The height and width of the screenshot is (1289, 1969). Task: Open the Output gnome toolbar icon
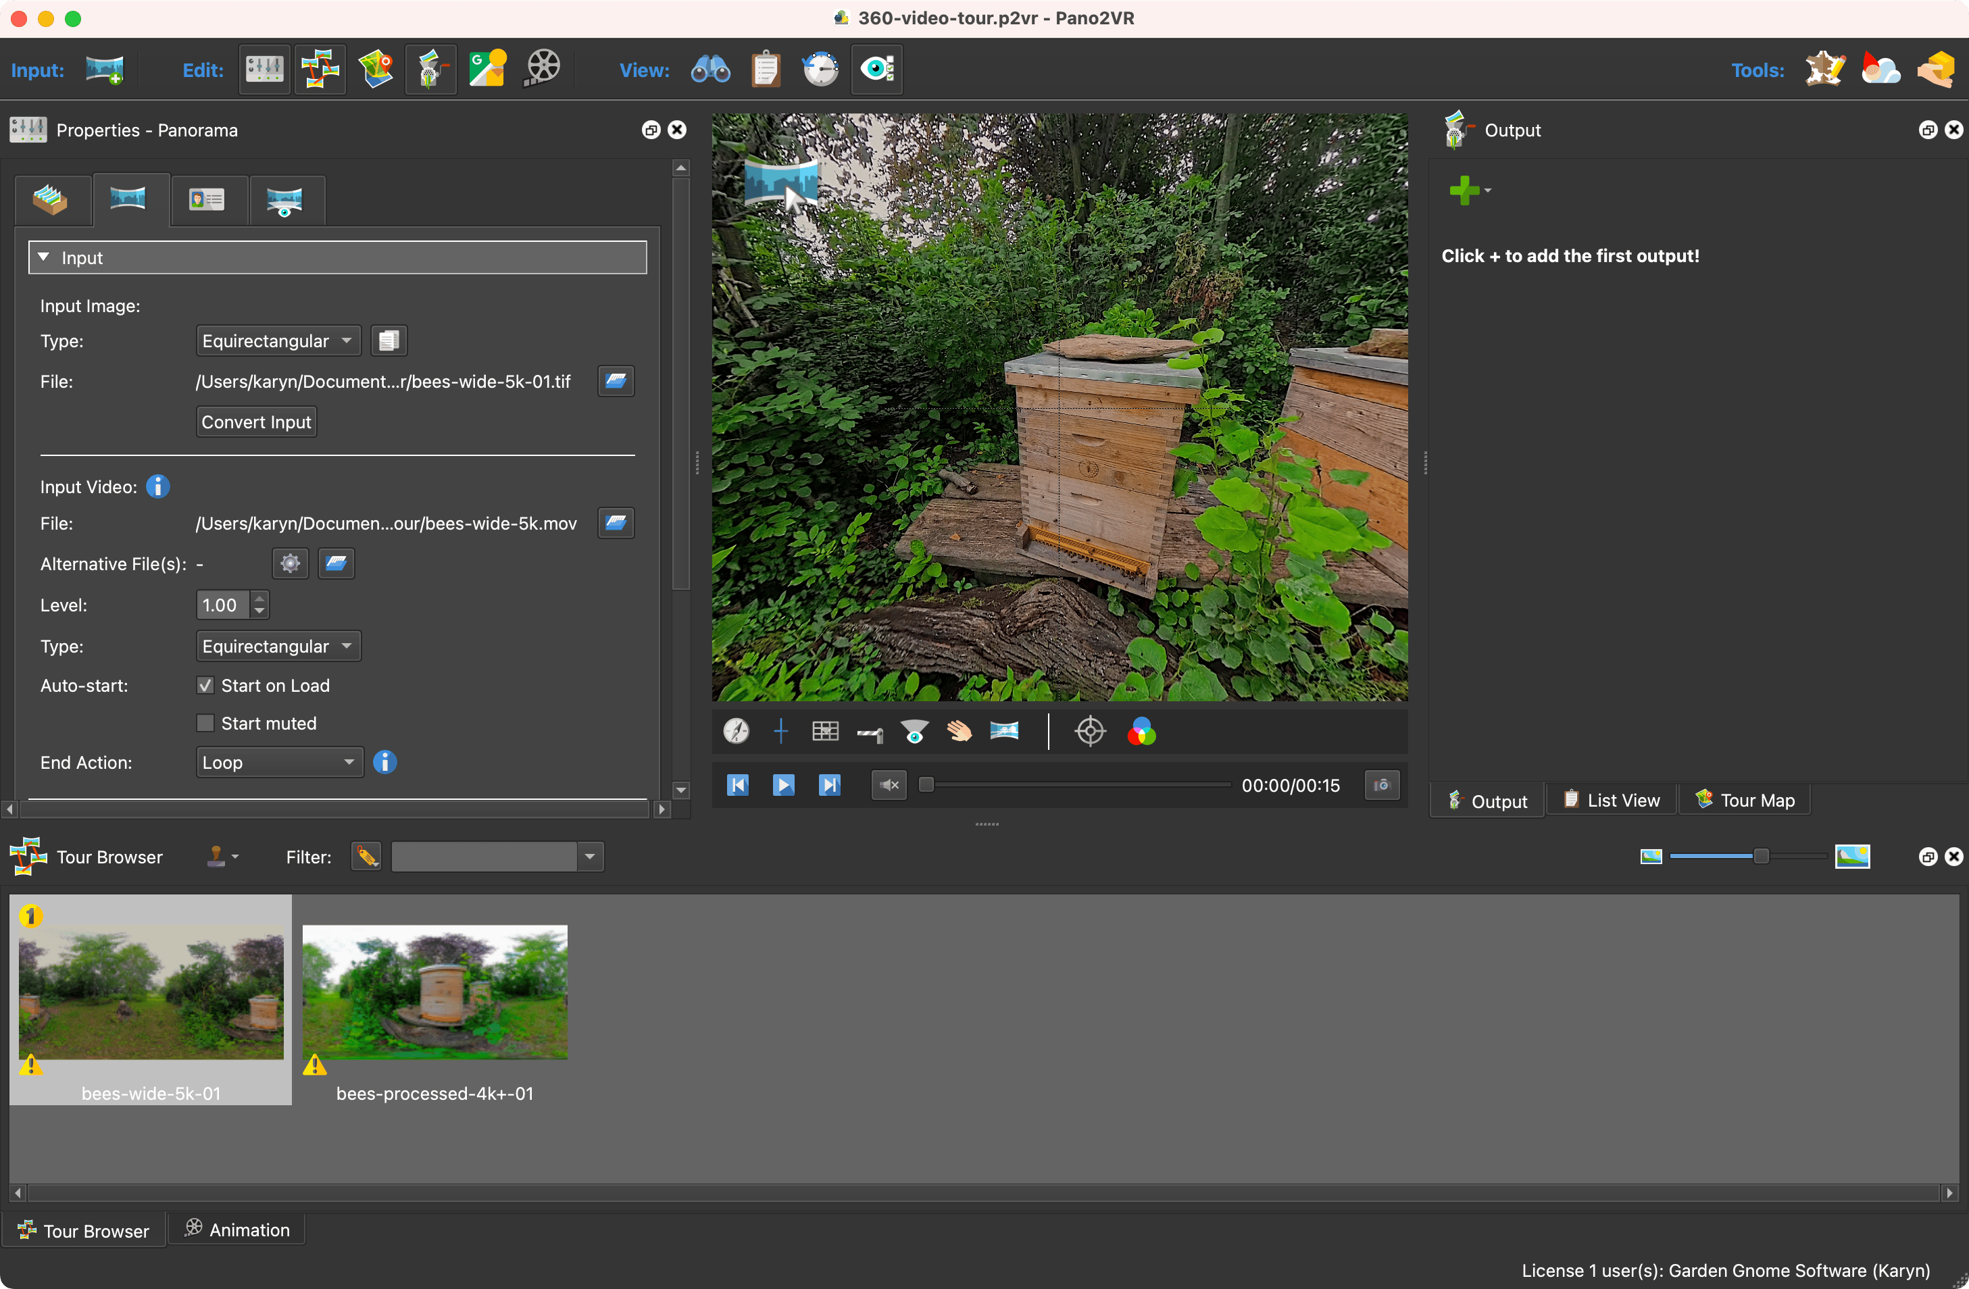[431, 70]
